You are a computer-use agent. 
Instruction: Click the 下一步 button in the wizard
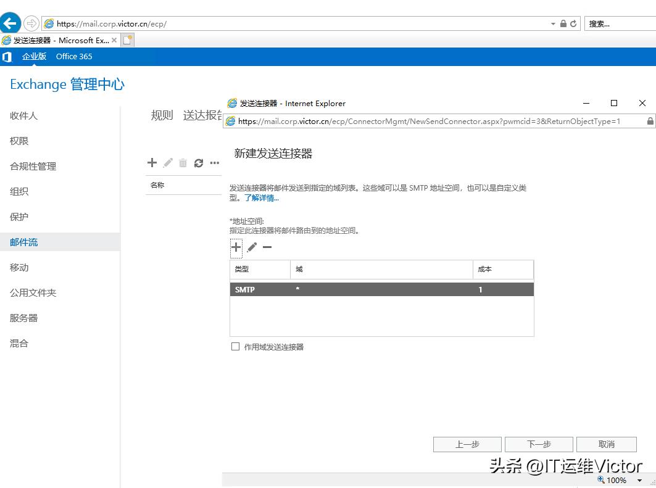tap(539, 444)
